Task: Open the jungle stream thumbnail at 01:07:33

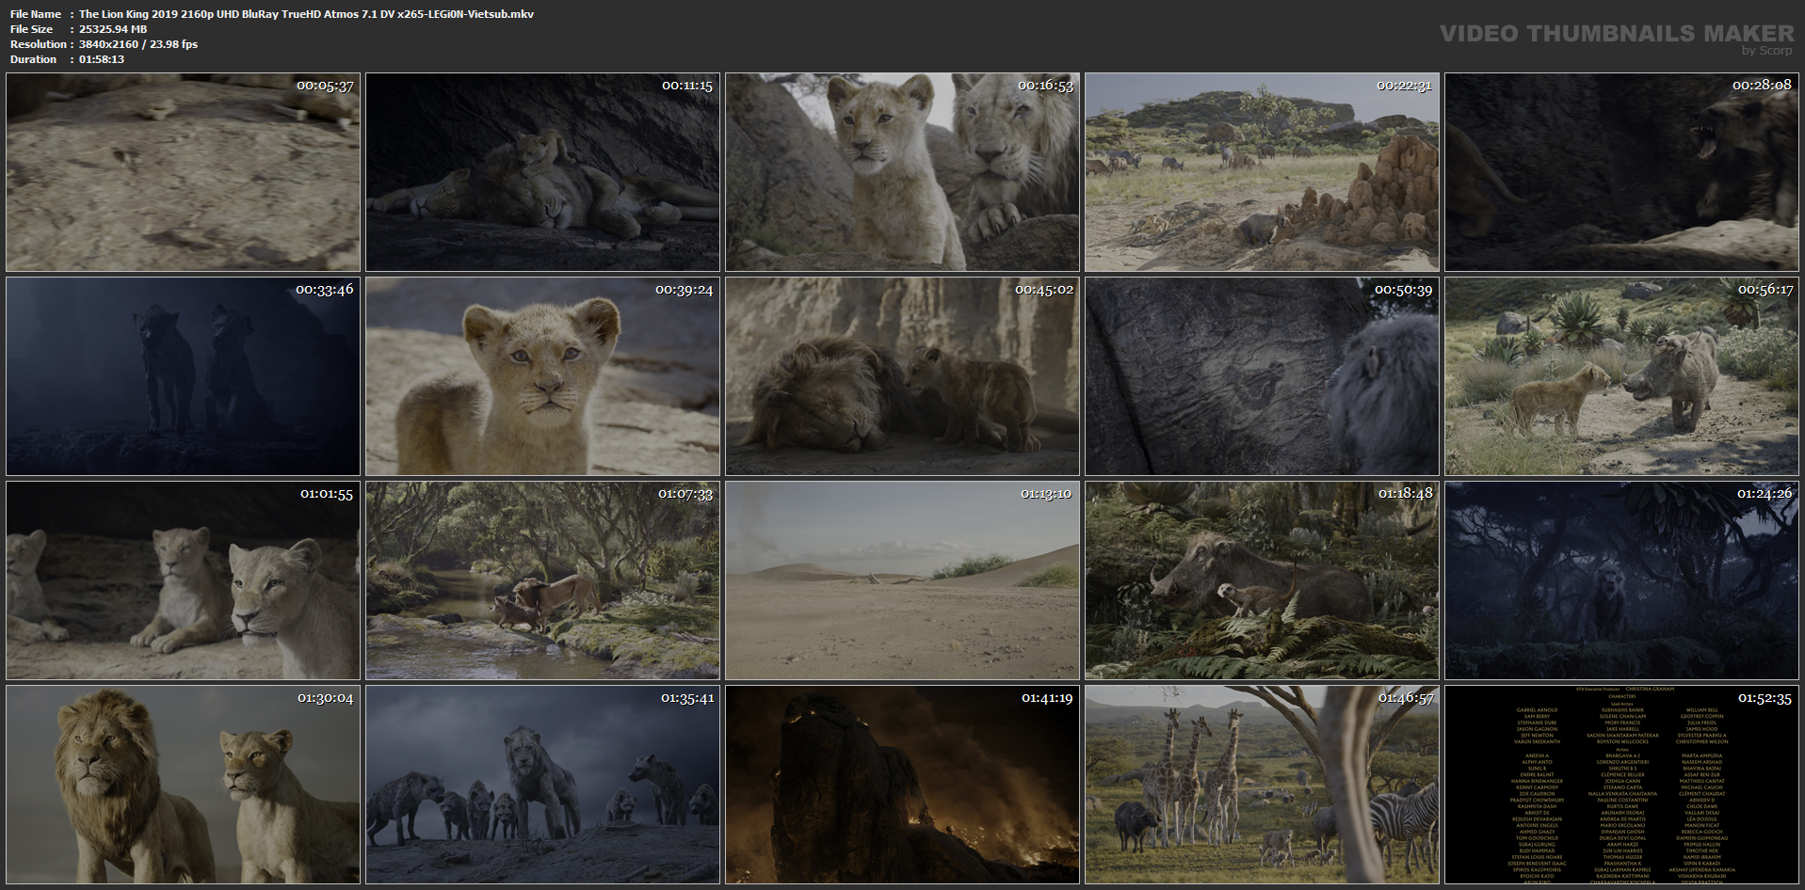Action: (542, 580)
